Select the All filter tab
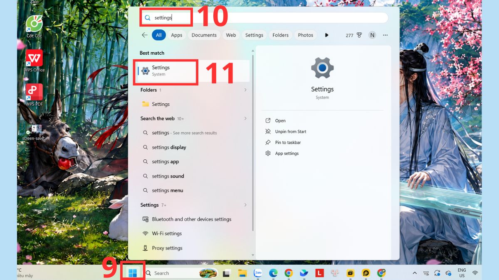The width and height of the screenshot is (499, 280). [x=159, y=35]
